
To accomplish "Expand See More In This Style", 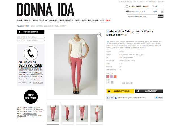I will [x=31, y=37].
